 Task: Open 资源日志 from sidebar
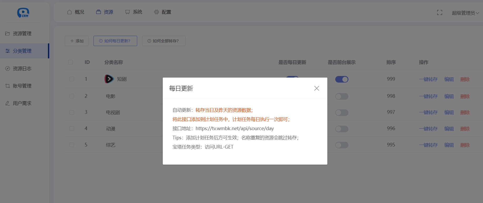click(22, 69)
